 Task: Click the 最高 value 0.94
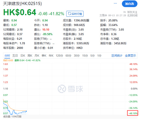point(14,20)
